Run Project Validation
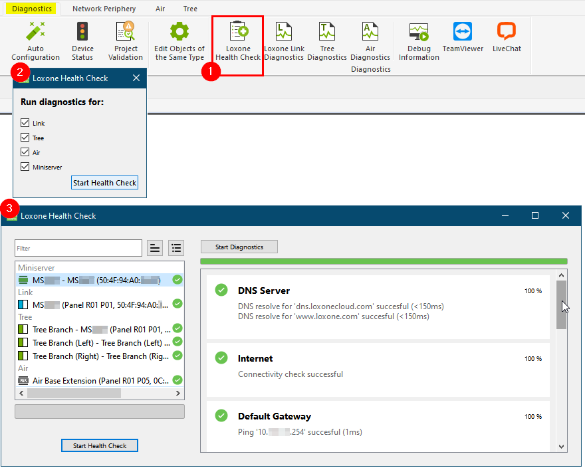Viewport: 585px width, 470px height. click(126, 41)
